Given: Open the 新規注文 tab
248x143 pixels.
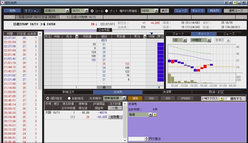Looking at the screenshot, I should 69,92.
